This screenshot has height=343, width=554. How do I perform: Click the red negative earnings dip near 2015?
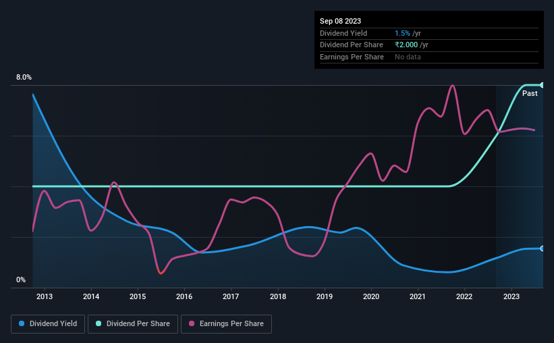pyautogui.click(x=161, y=272)
